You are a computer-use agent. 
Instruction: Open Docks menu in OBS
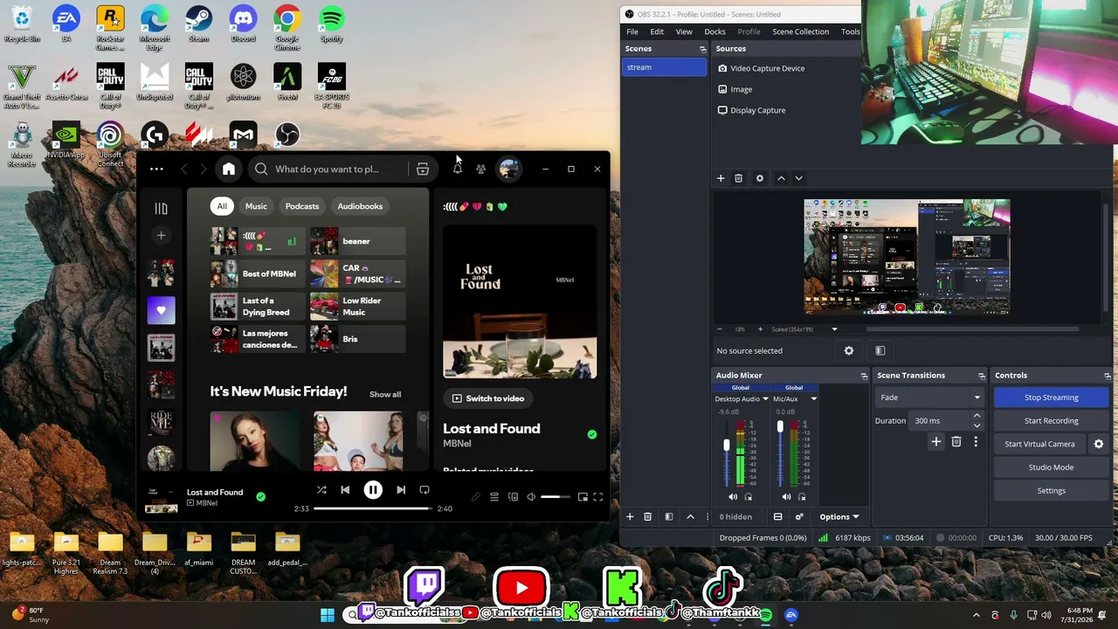714,31
